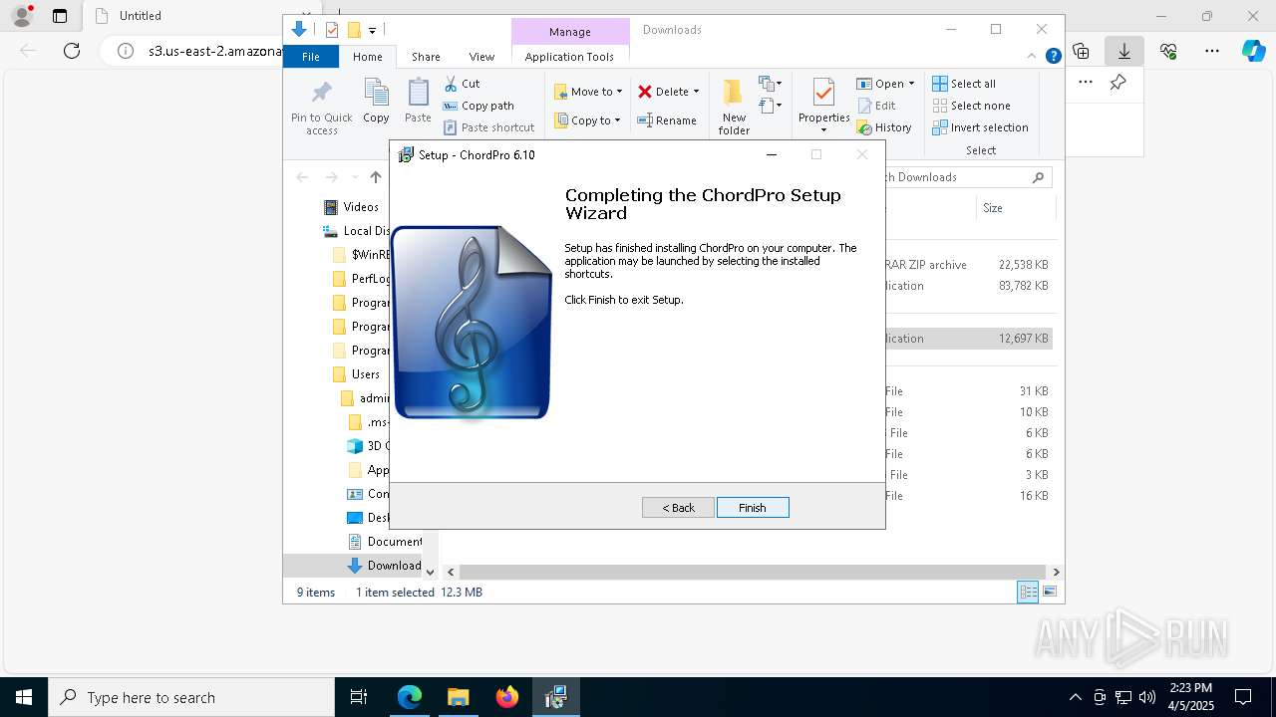
Task: Open Copilot in Edge toolbar
Action: point(1253,51)
